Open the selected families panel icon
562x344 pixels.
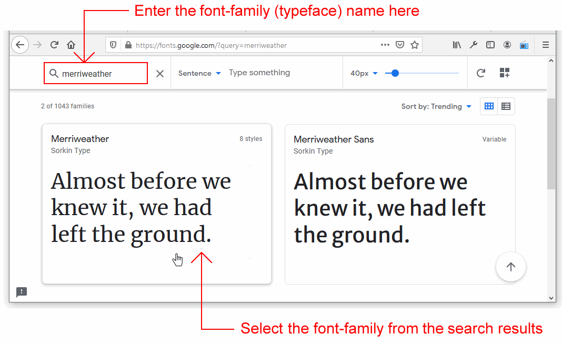505,73
